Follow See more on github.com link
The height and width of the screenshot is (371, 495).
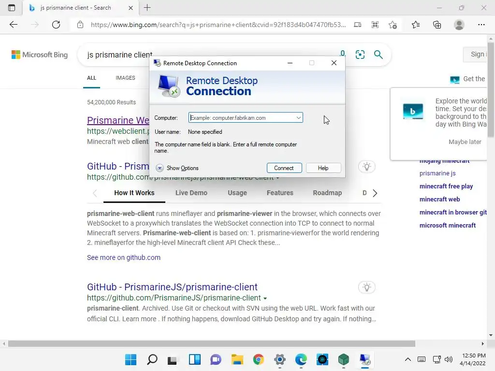tap(124, 257)
